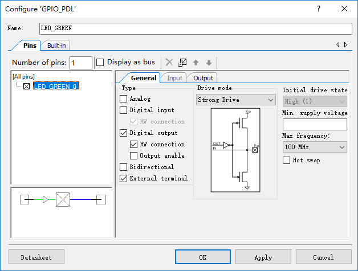
Task: Click the drive mode circuit diagram
Action: coord(235,150)
